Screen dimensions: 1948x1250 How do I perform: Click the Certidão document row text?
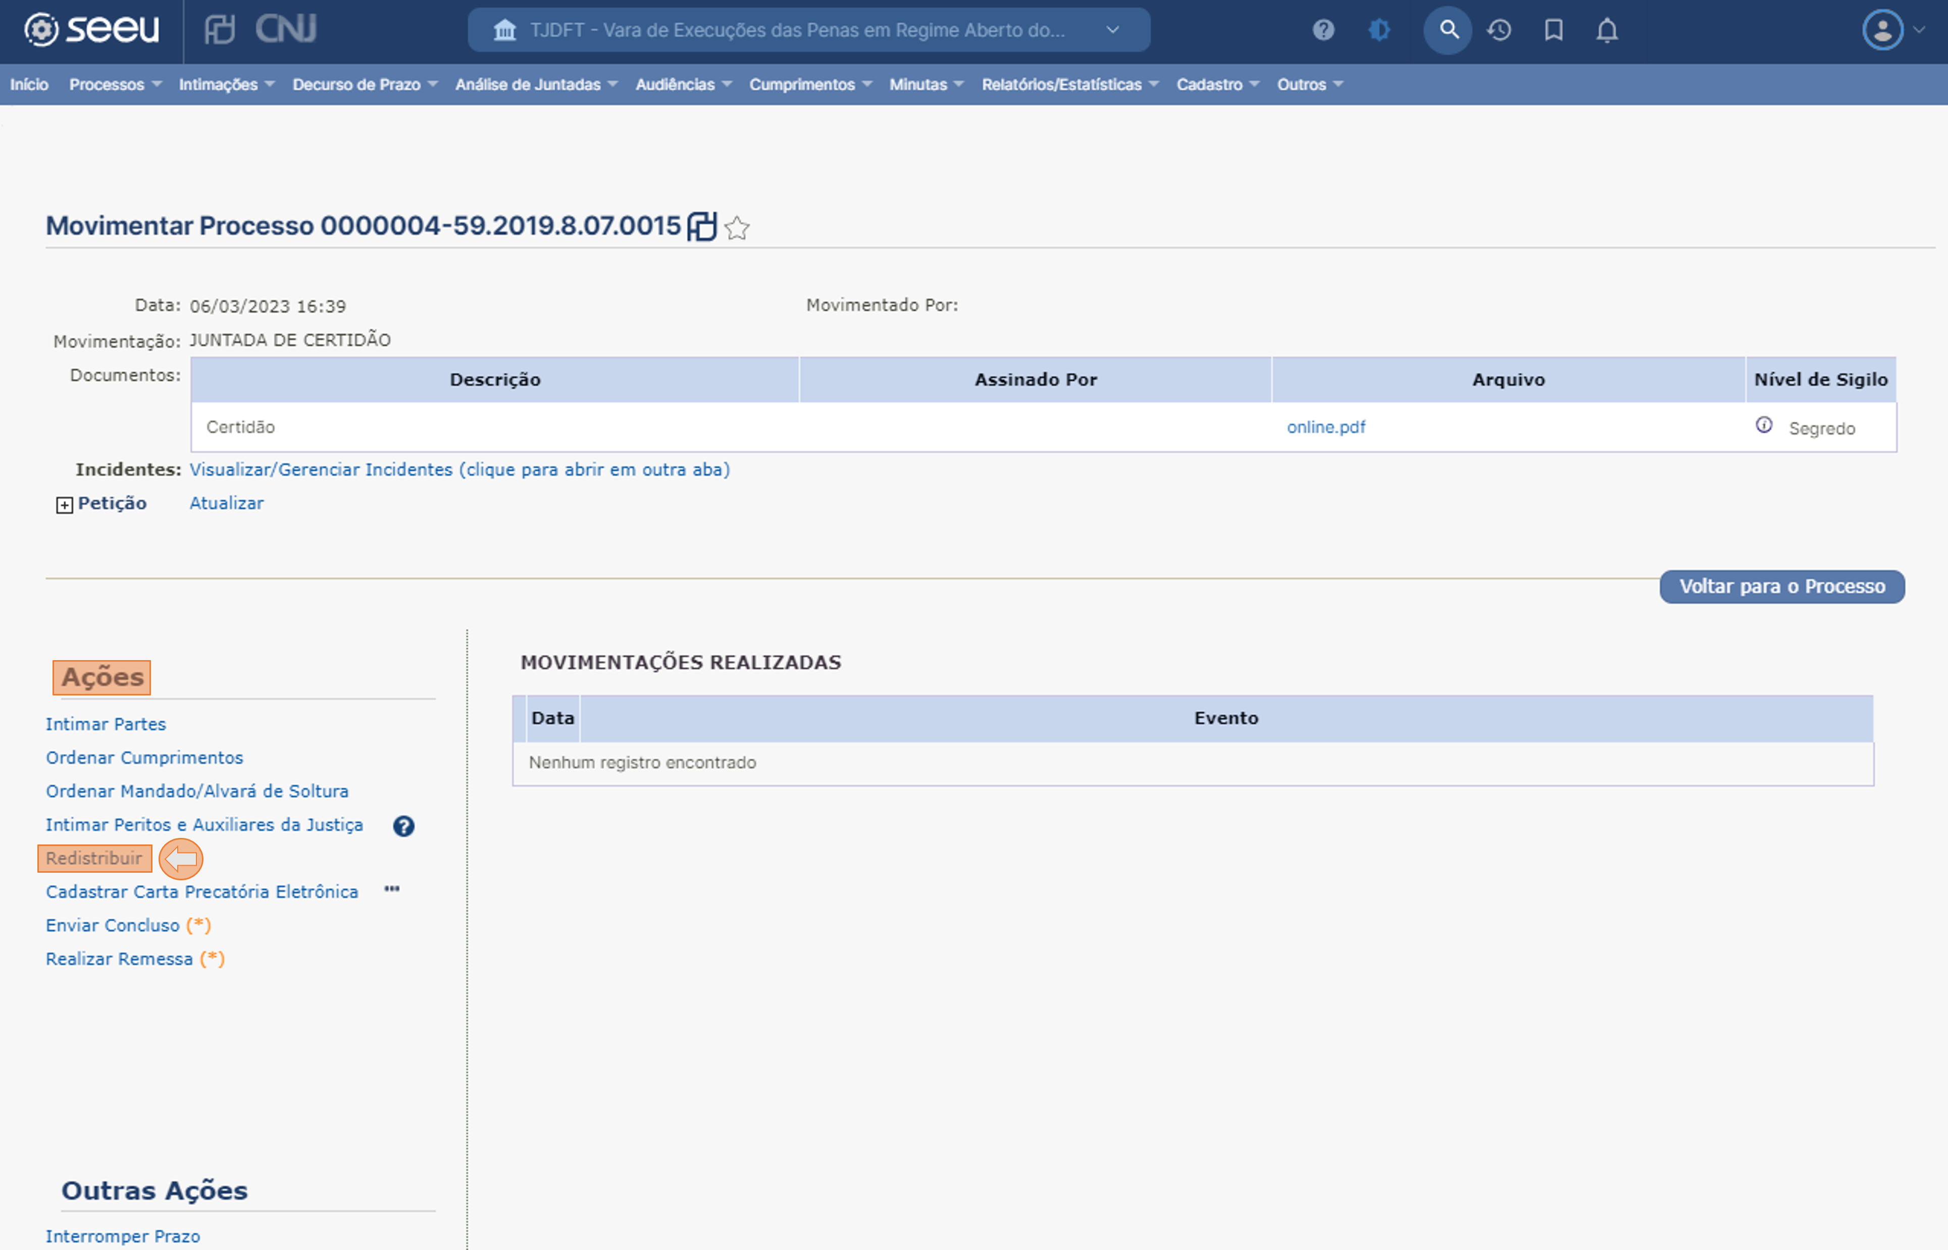click(x=240, y=427)
